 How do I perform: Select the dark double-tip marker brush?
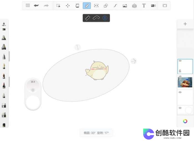coord(4,47)
